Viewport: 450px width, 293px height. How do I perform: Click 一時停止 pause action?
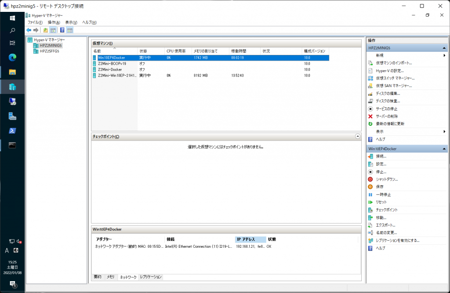click(x=383, y=195)
